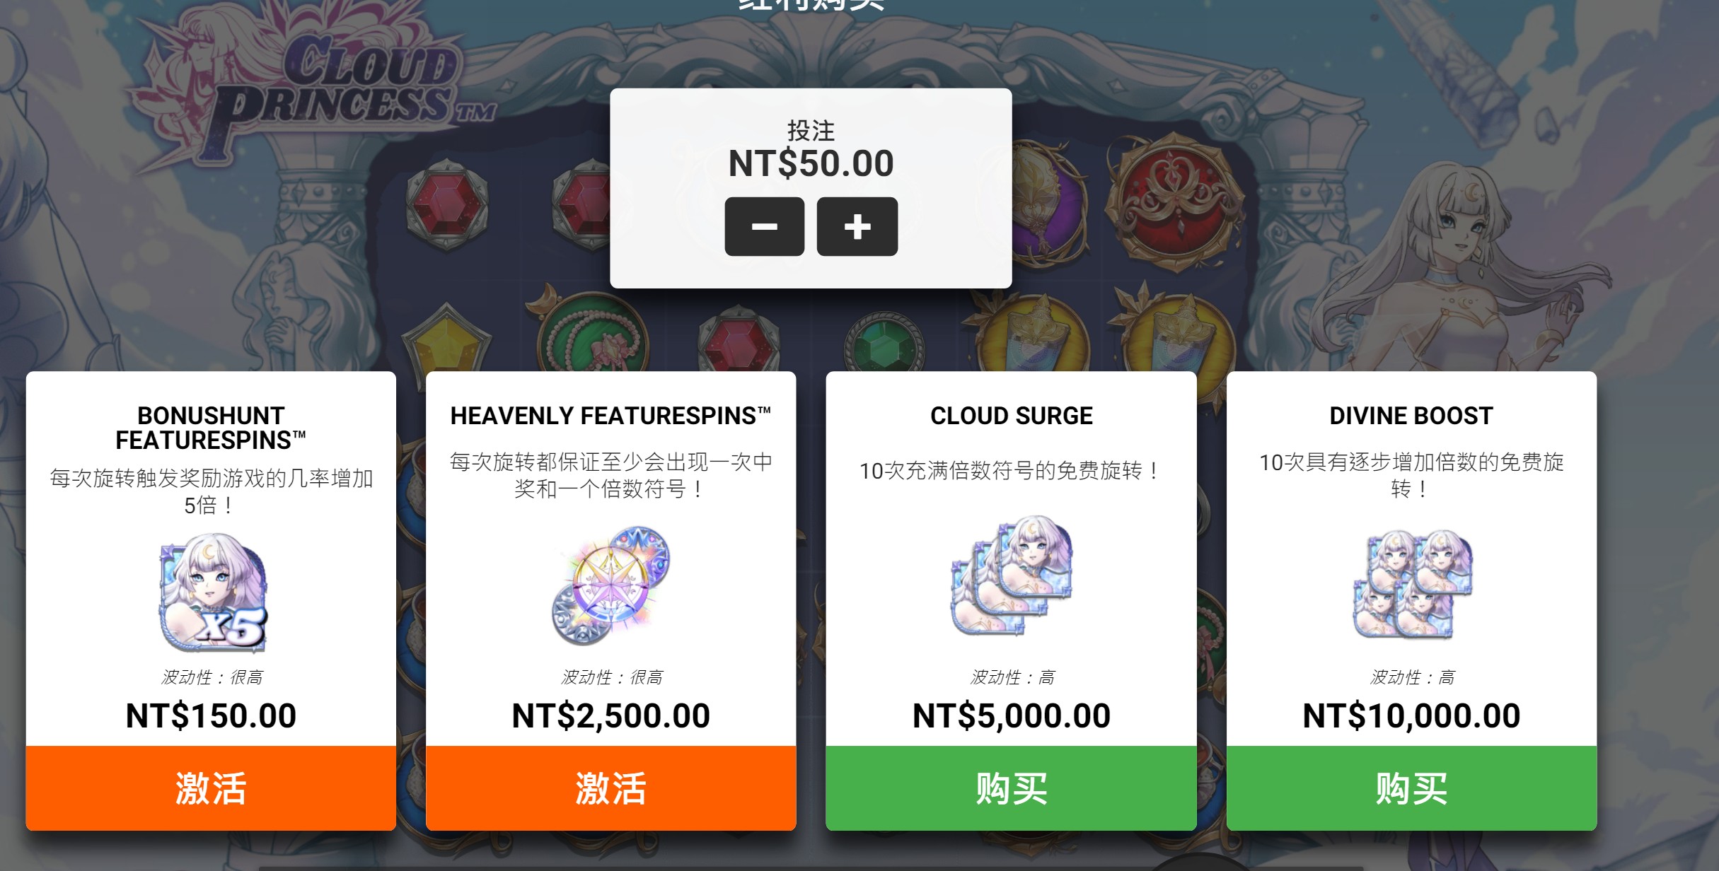The width and height of the screenshot is (1719, 871).
Task: Select the DIVINE BOOST card title
Action: pyautogui.click(x=1411, y=416)
